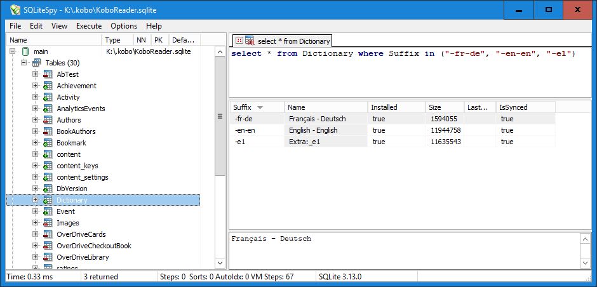This screenshot has height=287, width=597.
Task: Click schema tree scrollbar up arrow
Action: (220, 52)
